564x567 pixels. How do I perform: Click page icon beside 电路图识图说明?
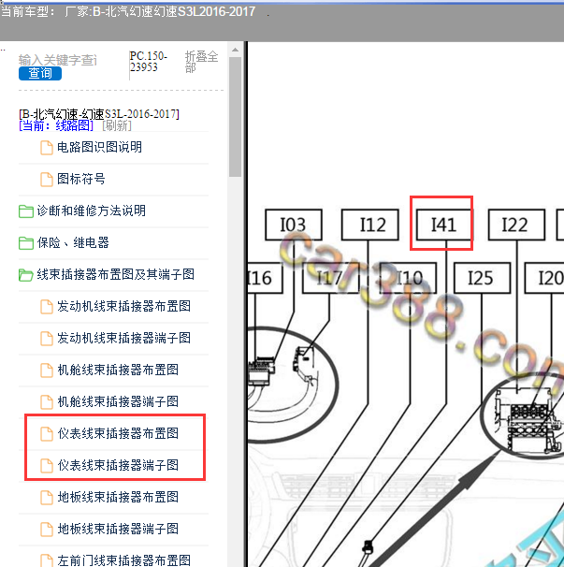pos(46,148)
